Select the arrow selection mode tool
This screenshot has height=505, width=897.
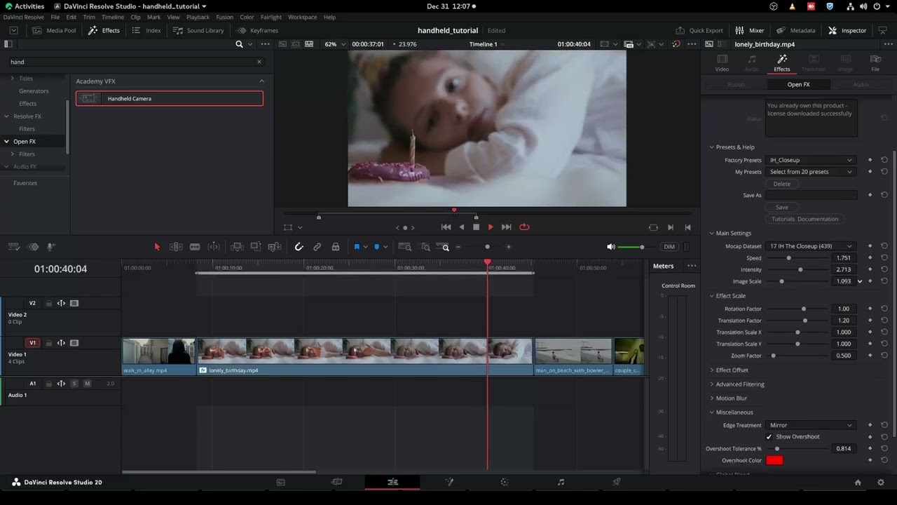[157, 247]
